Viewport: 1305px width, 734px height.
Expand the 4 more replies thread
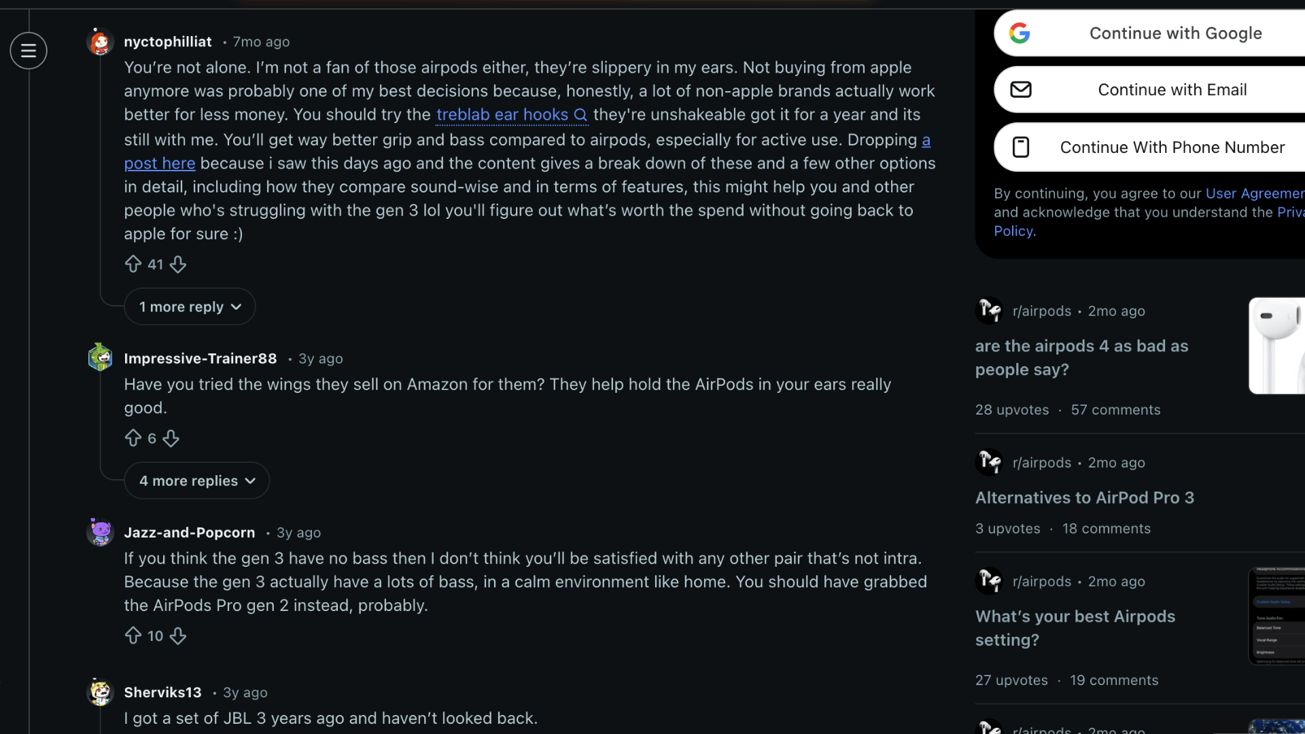pyautogui.click(x=196, y=480)
